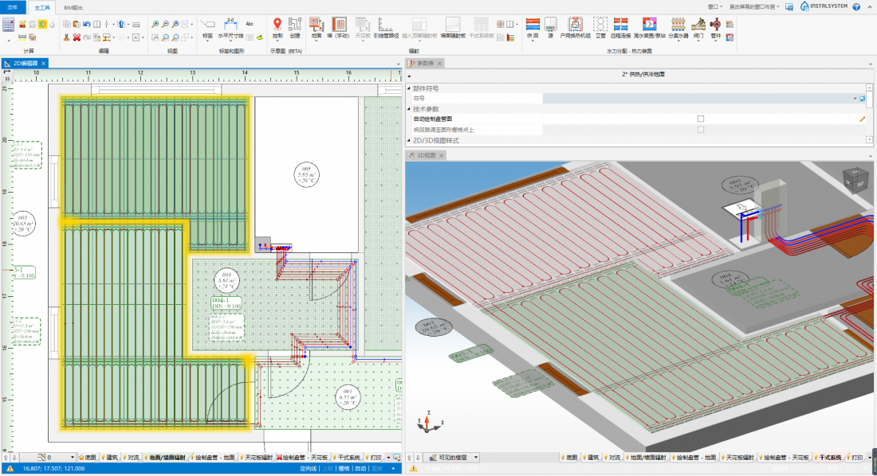Select the 墙 (手动) wall heating tool
This screenshot has height=476, width=877.
(x=339, y=25)
